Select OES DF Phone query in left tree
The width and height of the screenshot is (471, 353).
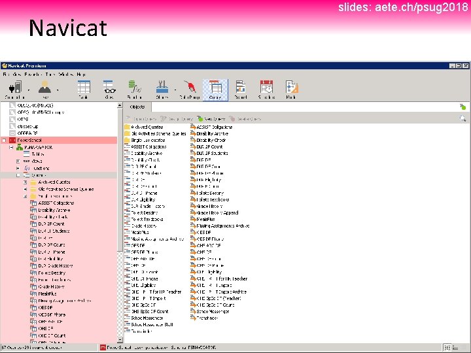tap(48, 314)
